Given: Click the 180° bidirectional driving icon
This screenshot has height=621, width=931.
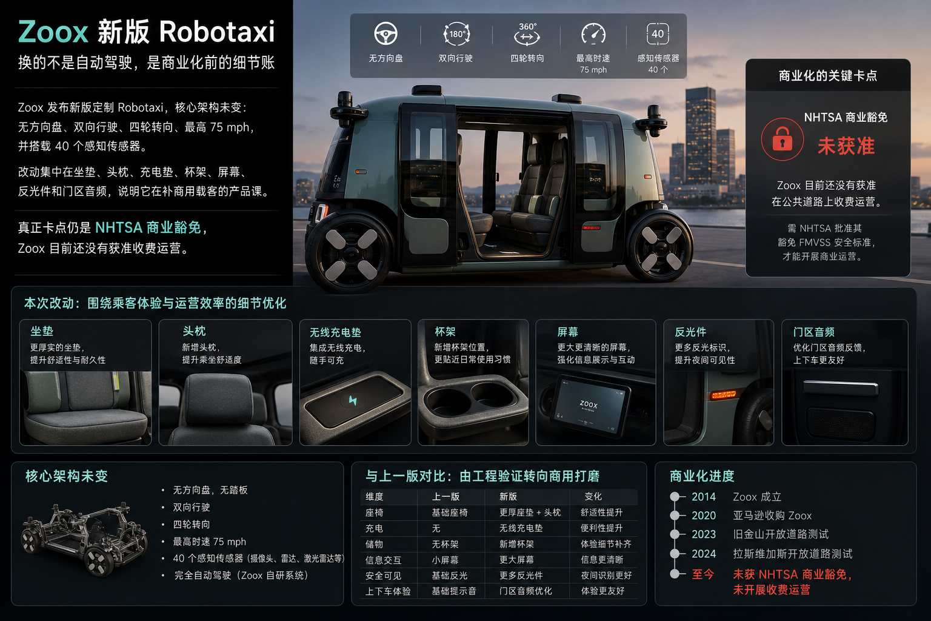Looking at the screenshot, I should coord(456,34).
